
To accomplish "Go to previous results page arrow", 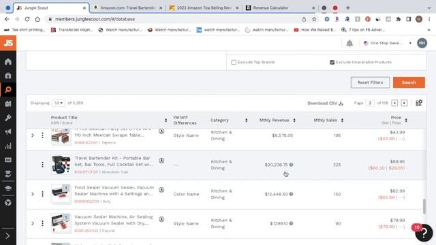I will pyautogui.click(x=394, y=103).
